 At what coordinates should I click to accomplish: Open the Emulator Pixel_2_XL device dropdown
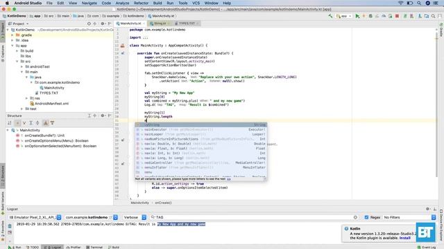[35, 217]
